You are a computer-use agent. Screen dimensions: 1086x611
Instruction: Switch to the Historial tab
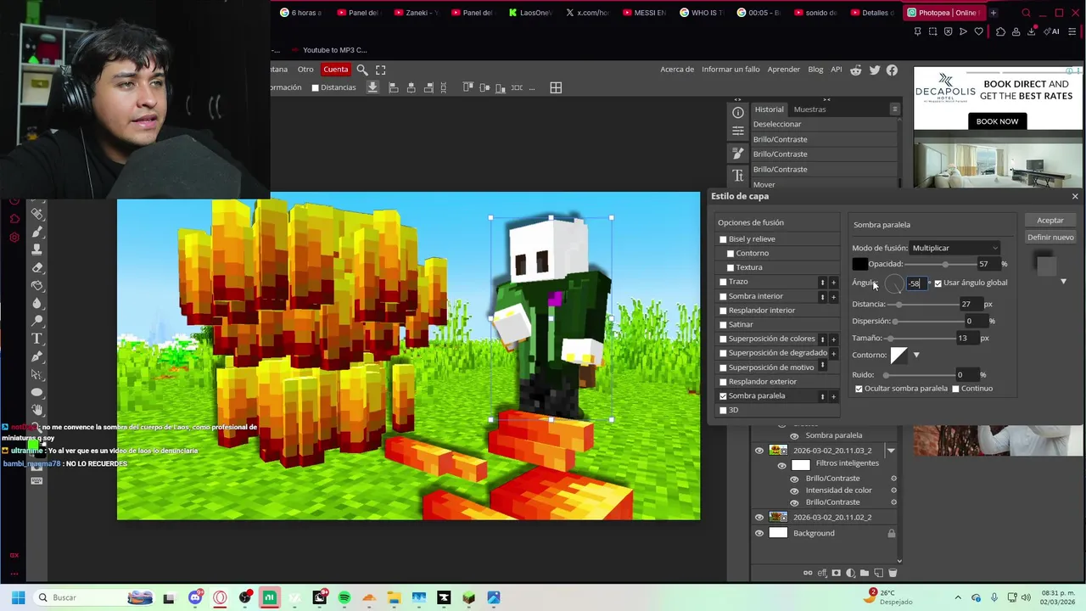pyautogui.click(x=770, y=109)
